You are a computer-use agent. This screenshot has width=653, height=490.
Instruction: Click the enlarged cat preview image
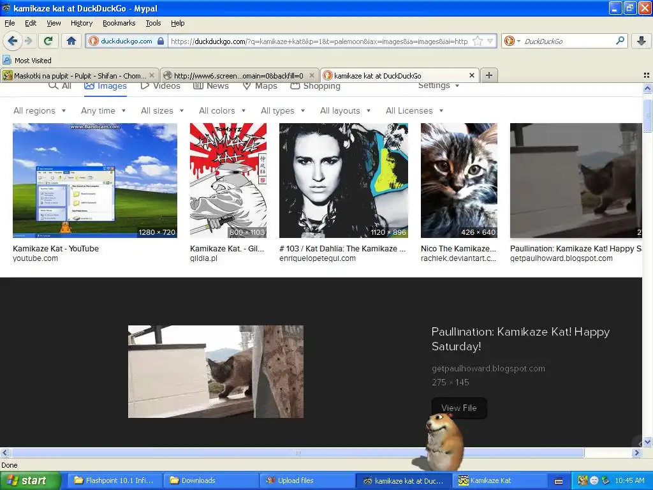coord(216,372)
